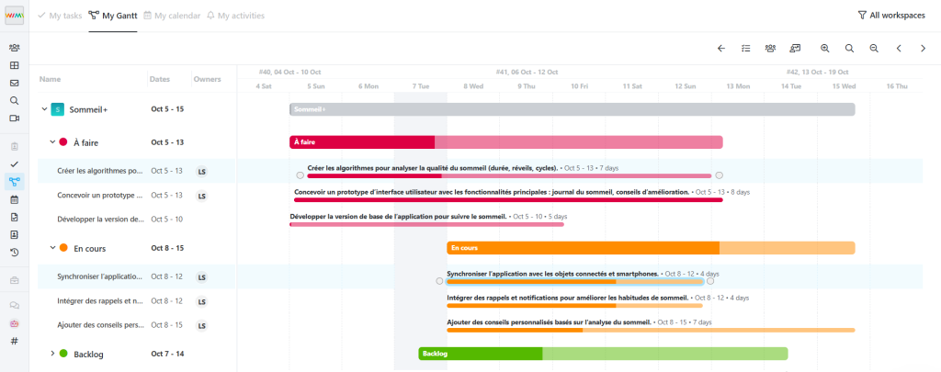The image size is (941, 372).
Task: Switch to the My tasks tab
Action: (x=61, y=16)
